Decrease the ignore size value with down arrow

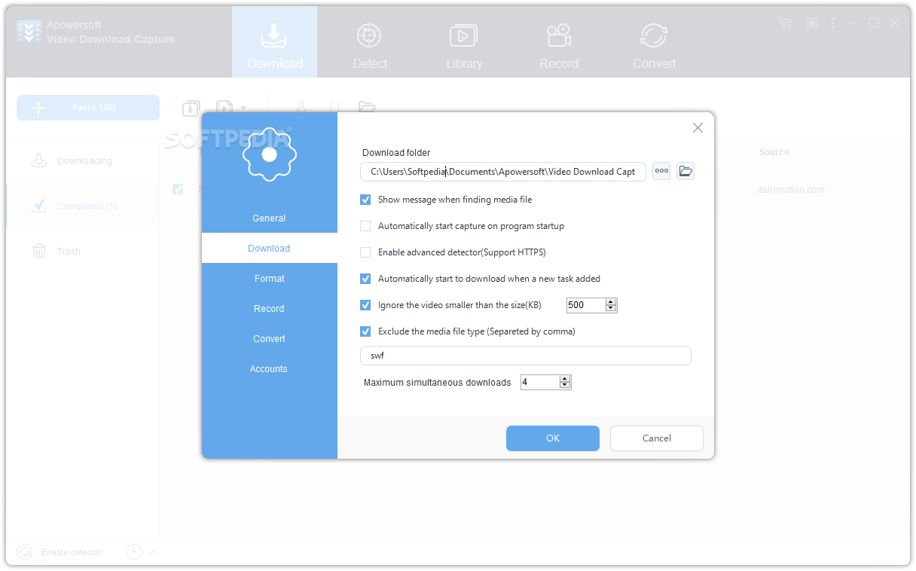tap(611, 309)
